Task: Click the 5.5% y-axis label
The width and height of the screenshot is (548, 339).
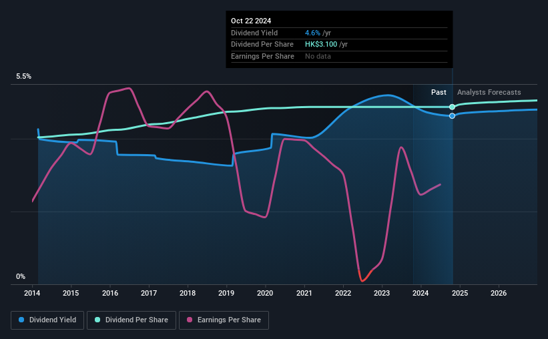Action: (24, 77)
